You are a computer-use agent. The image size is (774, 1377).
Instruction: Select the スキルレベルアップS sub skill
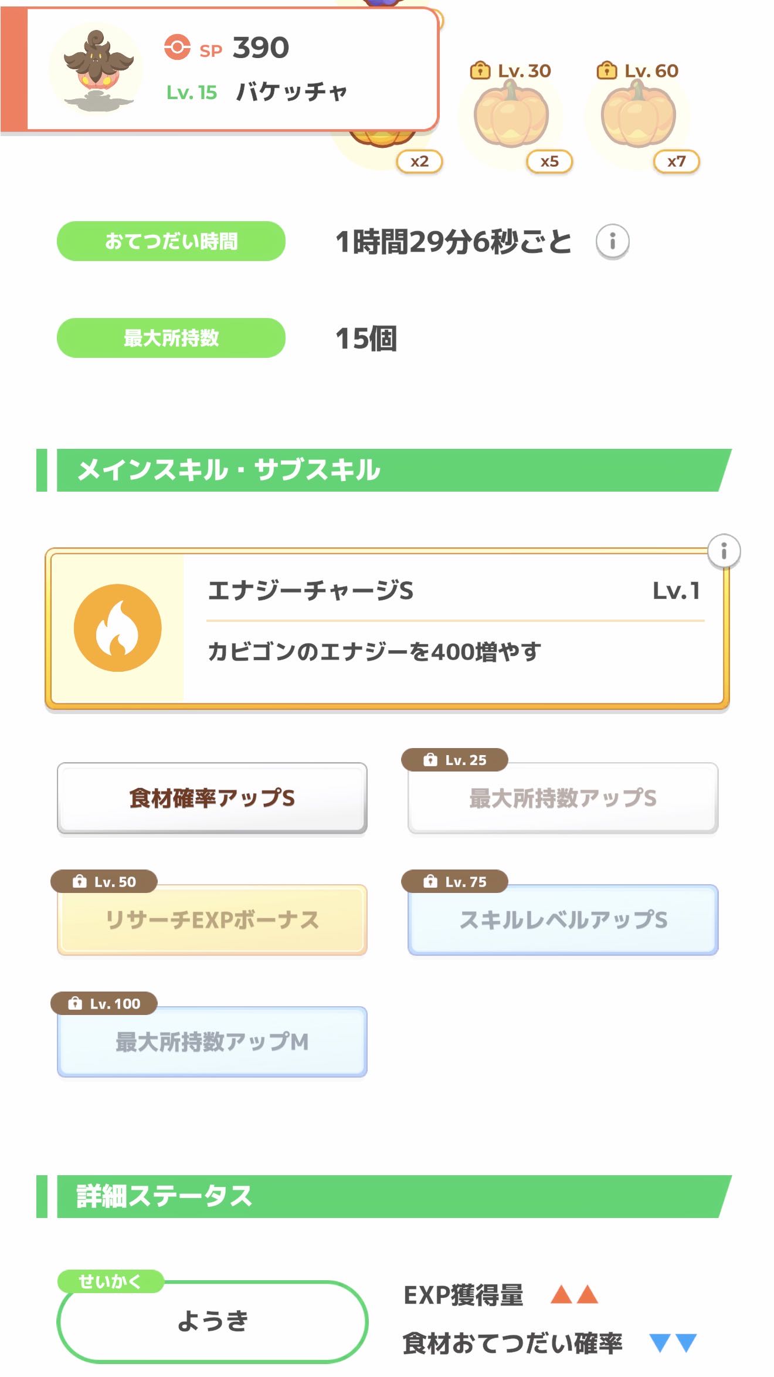coord(563,920)
